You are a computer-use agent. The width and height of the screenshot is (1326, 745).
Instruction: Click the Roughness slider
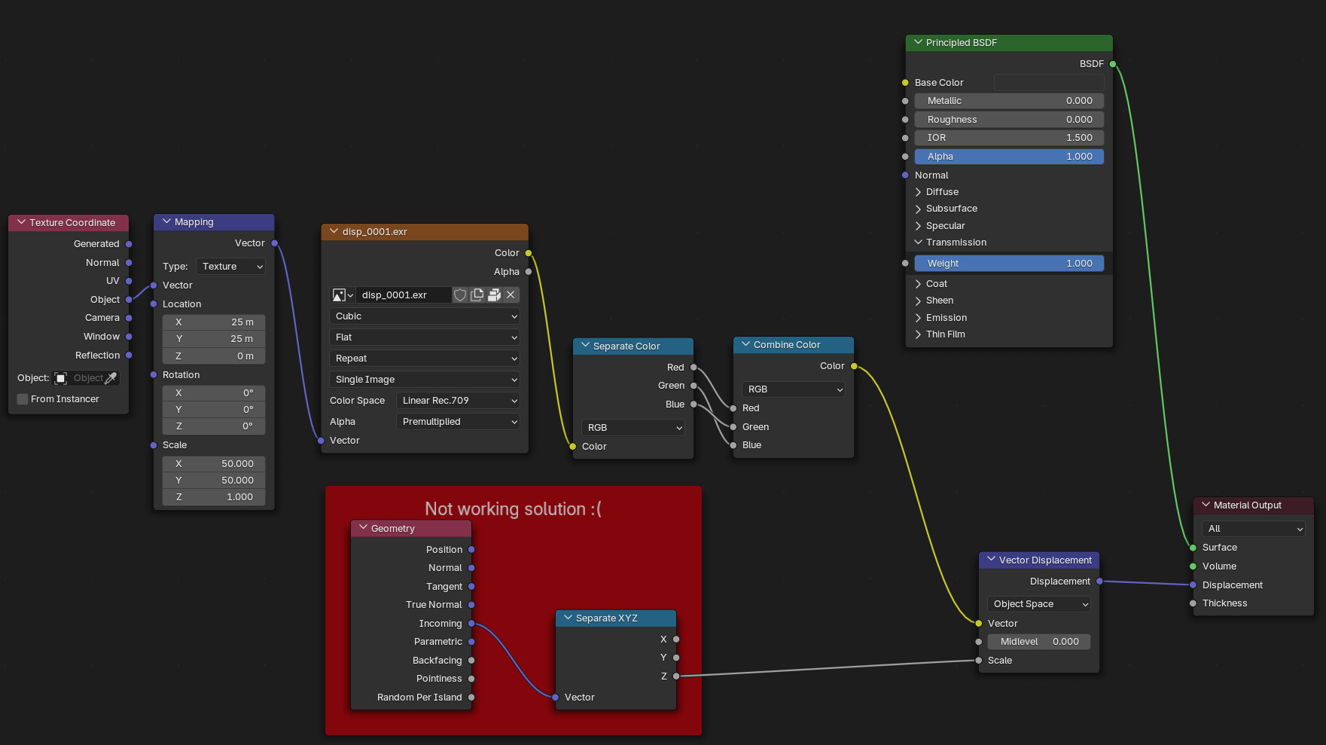[1009, 120]
